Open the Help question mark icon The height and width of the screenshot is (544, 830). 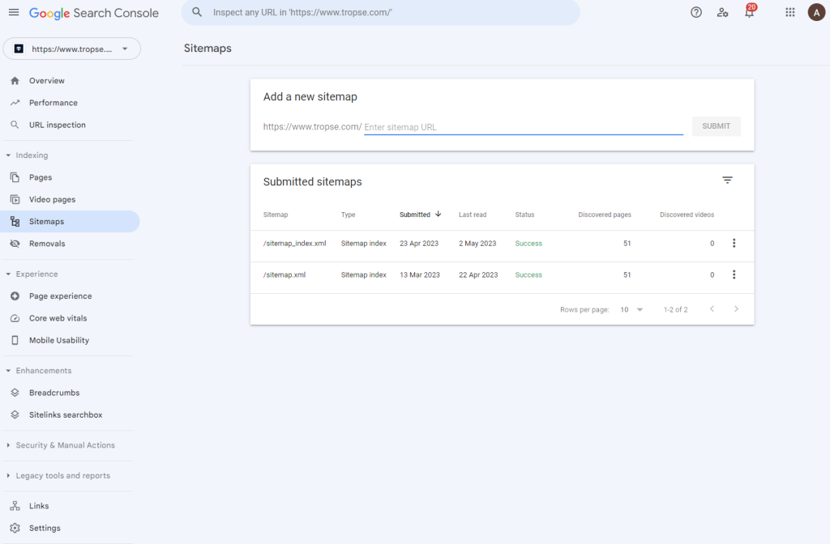coord(696,12)
